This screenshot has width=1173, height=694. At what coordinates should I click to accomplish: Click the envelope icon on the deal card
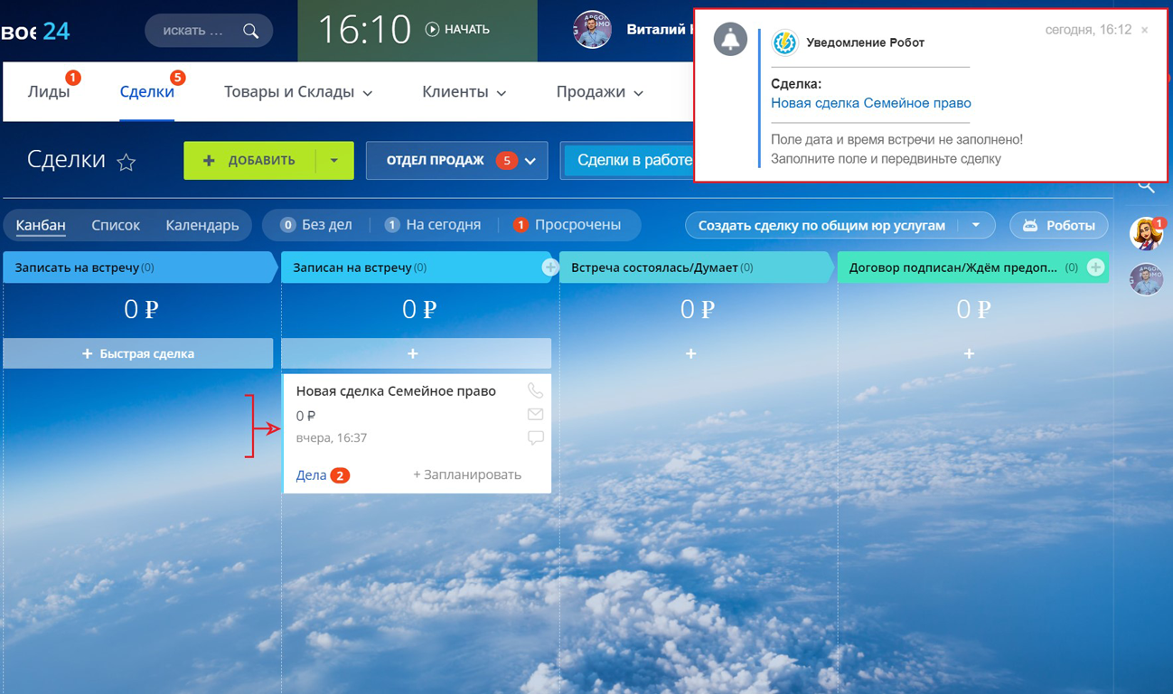[x=536, y=414]
